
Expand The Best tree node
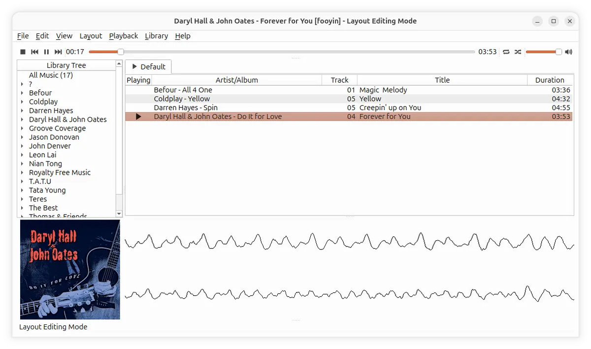point(22,208)
